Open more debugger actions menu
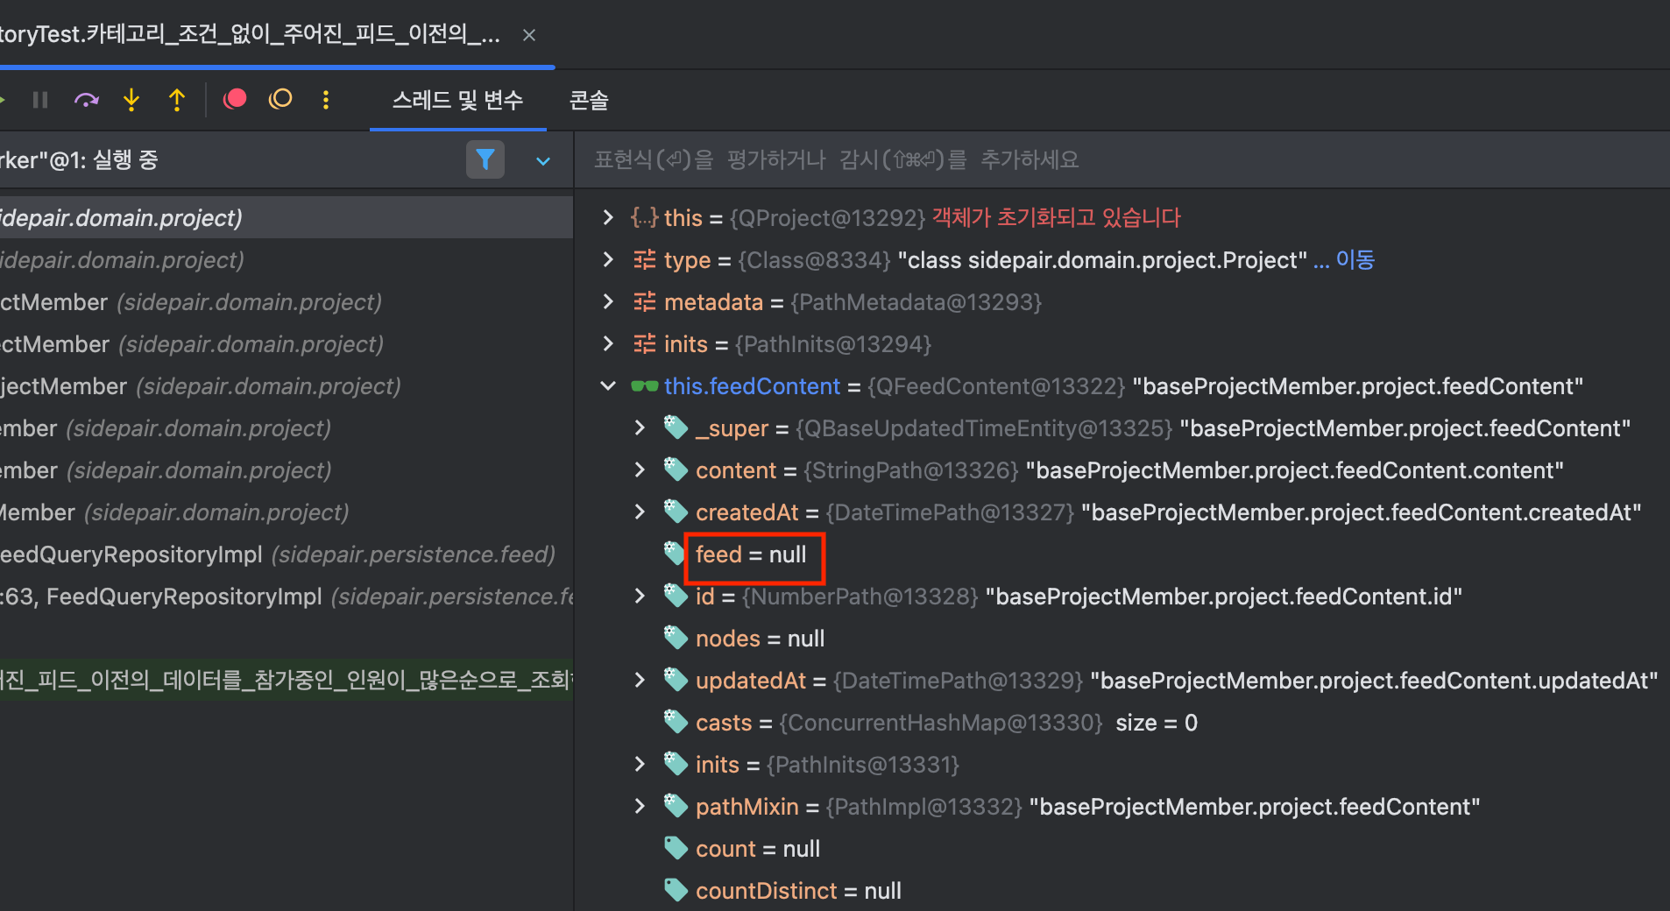Image resolution: width=1670 pixels, height=911 pixels. coord(326,100)
